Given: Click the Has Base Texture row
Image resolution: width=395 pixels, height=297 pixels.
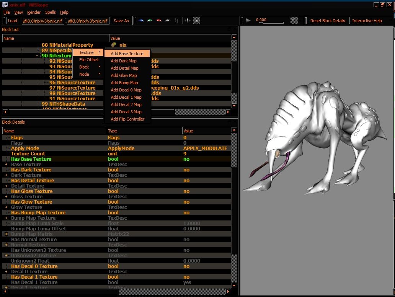Looking at the screenshot, I should tap(117, 159).
